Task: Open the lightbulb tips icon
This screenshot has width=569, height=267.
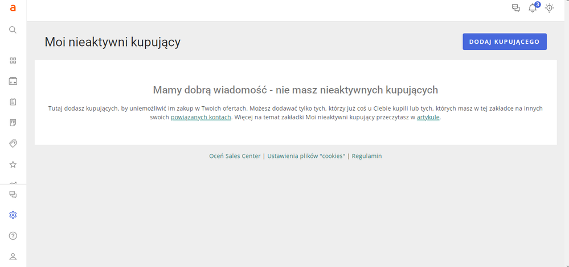Action: (x=550, y=8)
